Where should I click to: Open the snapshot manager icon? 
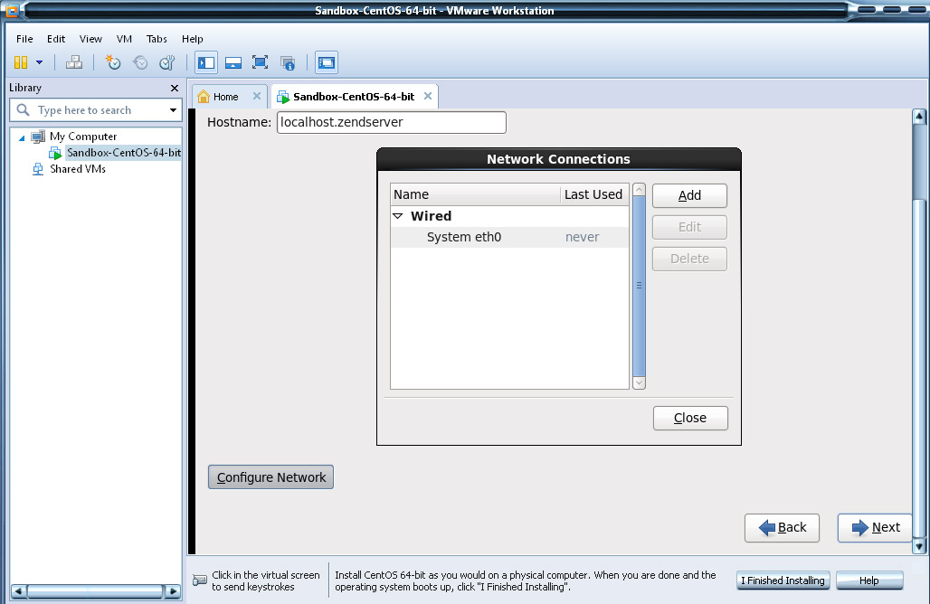pyautogui.click(x=167, y=62)
